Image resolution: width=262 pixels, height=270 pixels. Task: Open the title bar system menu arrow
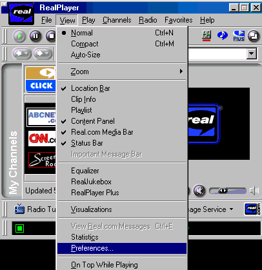click(4, 5)
